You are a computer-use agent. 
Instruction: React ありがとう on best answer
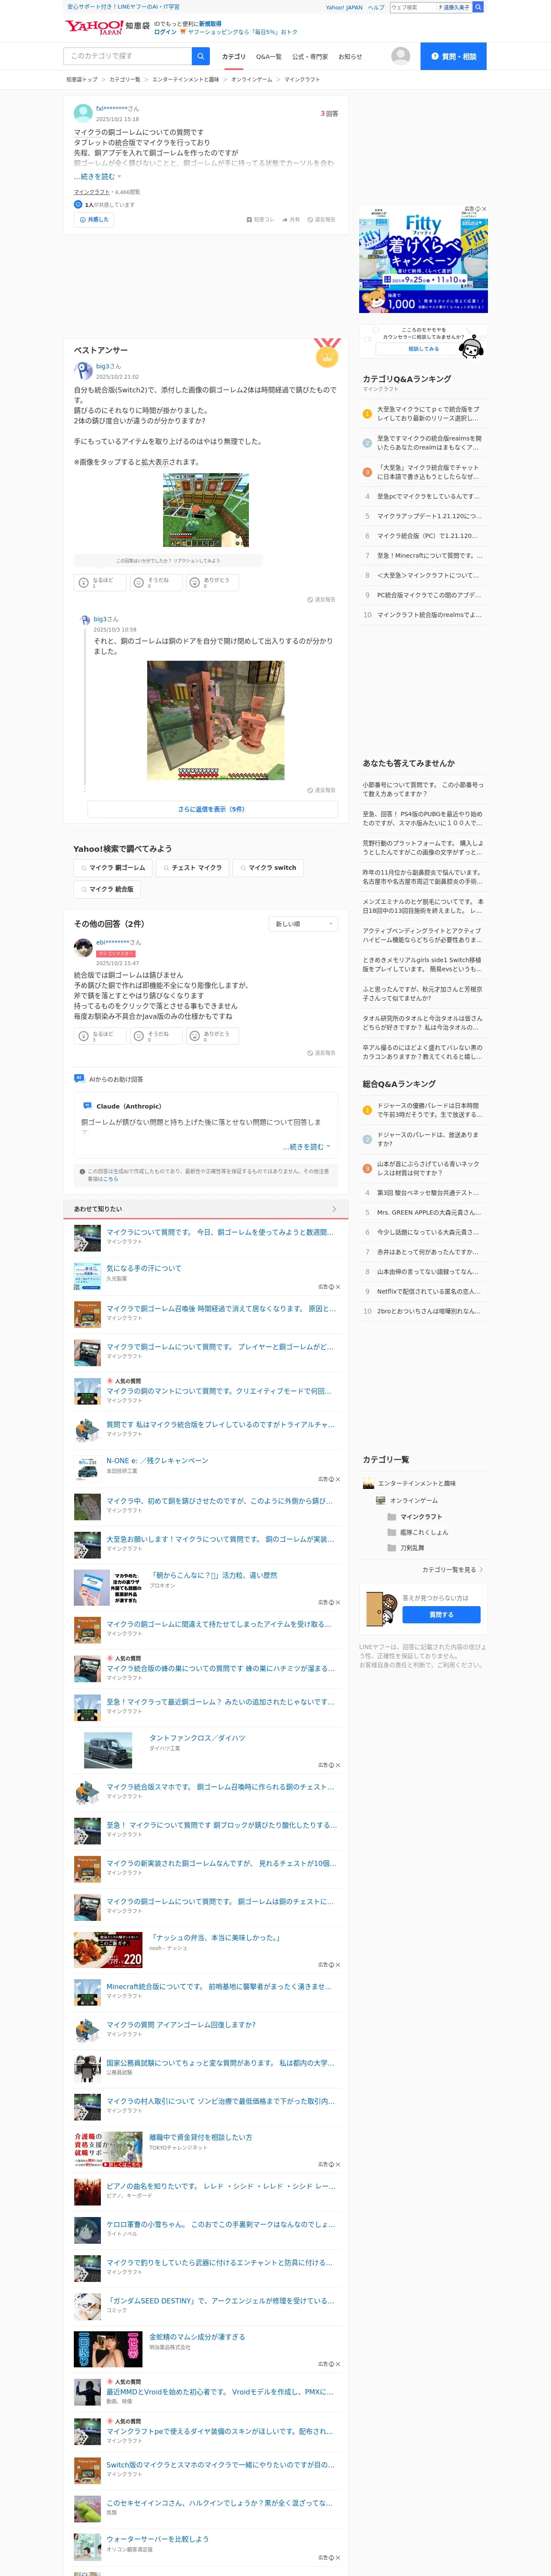212,582
